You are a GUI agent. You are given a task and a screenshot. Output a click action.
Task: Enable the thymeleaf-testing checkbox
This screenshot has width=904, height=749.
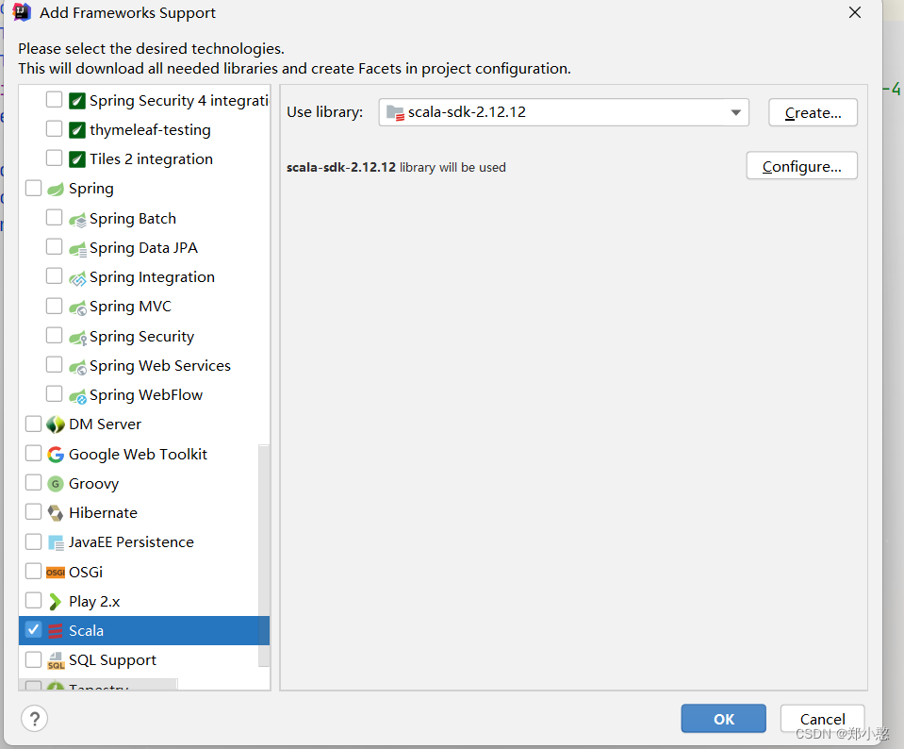click(54, 128)
